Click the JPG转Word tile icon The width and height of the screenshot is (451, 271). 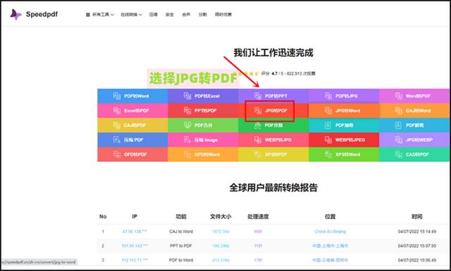[x=328, y=111]
